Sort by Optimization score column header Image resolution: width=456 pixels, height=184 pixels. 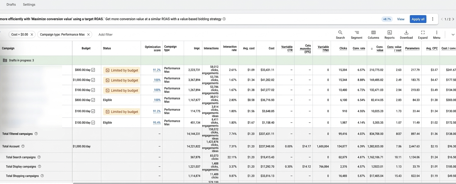click(x=153, y=49)
